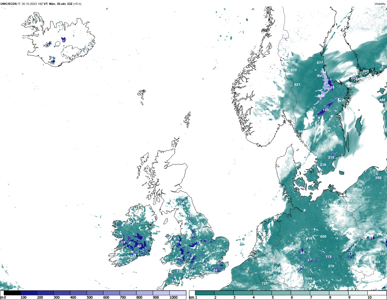Select the 105 value in central Sweden

pyautogui.click(x=326, y=110)
